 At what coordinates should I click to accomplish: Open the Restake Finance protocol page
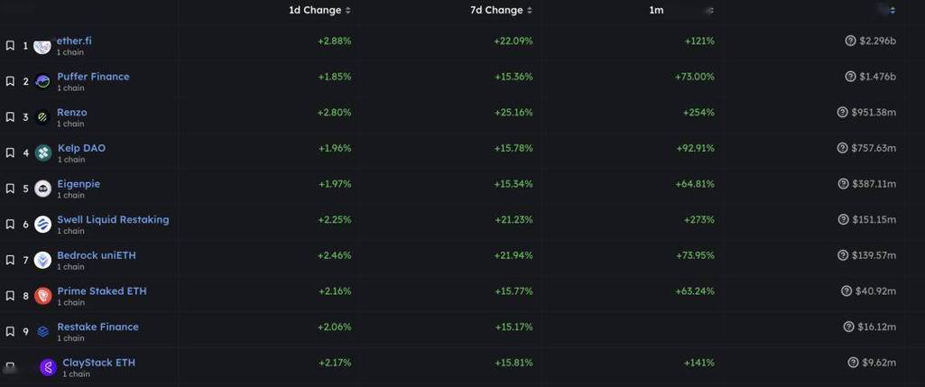[x=97, y=327]
